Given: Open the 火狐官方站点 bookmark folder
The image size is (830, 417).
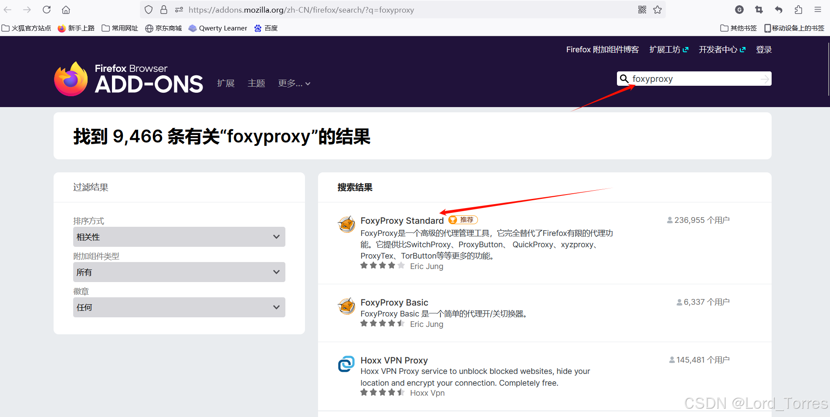Looking at the screenshot, I should [x=27, y=28].
